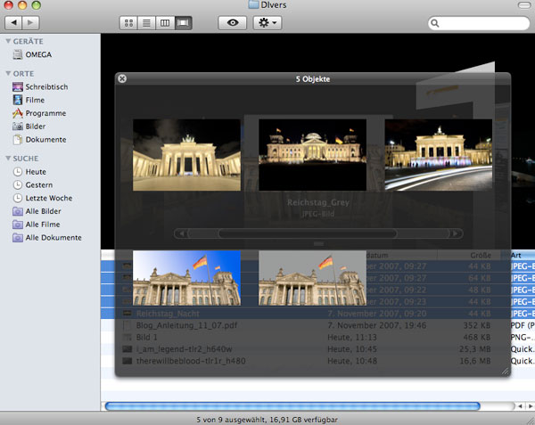The width and height of the screenshot is (535, 425).
Task: Open Schreibtisch in the sidebar
Action: pos(40,87)
